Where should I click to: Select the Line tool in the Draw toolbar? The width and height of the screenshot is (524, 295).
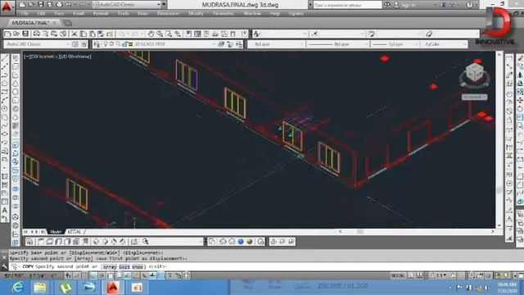5,58
